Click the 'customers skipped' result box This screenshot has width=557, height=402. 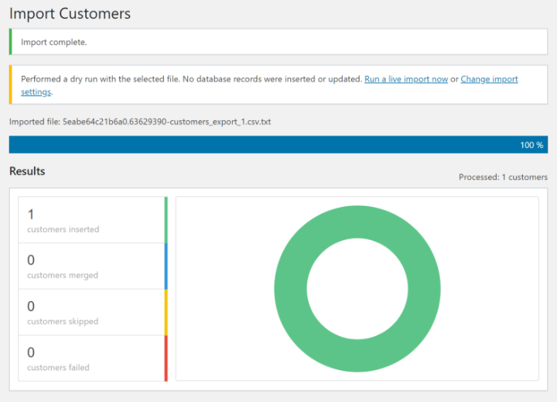[x=93, y=312]
